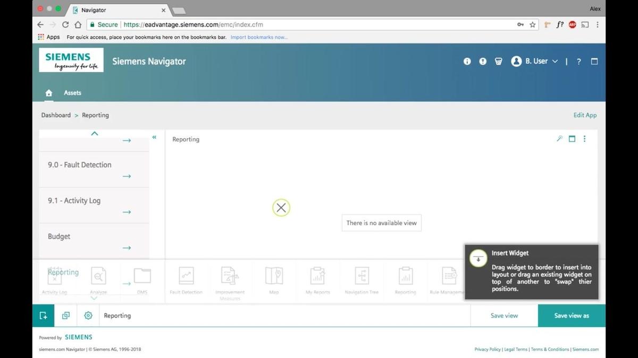Click the browser address bar URL
Viewport: 638px width, 358px height.
pyautogui.click(x=193, y=24)
